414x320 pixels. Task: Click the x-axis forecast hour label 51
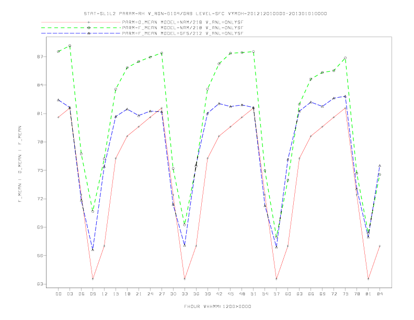click(254, 294)
